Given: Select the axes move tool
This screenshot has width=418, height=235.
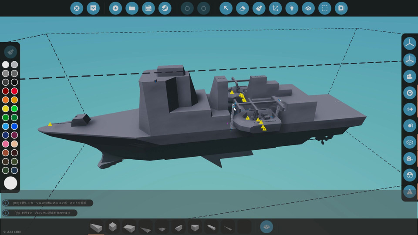Looking at the screenshot, I should click(x=275, y=8).
